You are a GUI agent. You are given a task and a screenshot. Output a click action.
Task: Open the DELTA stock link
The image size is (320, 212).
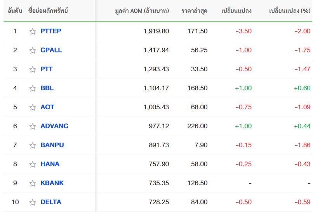[x=51, y=202]
